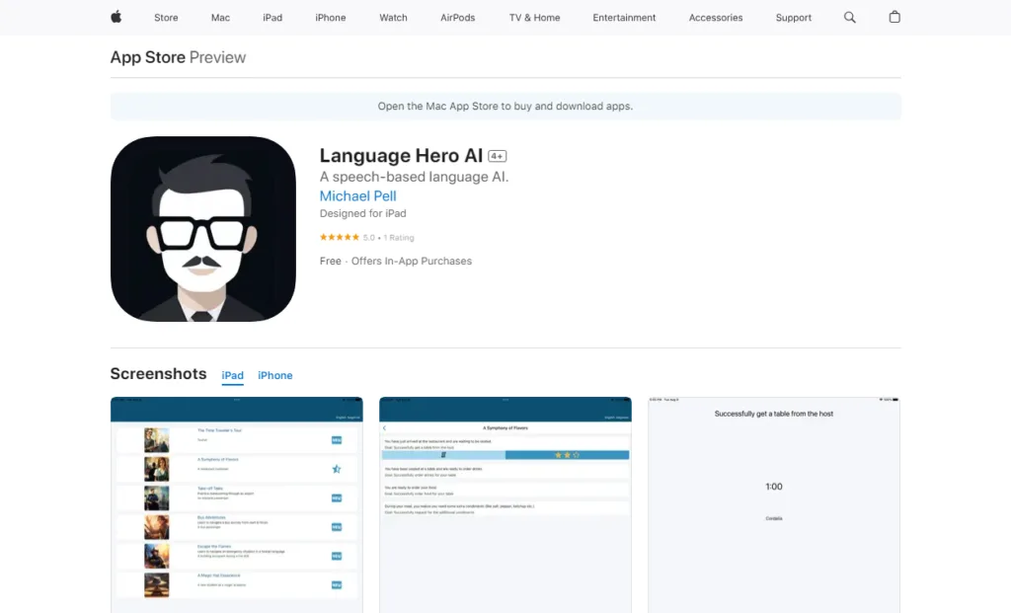Select the iPad screenshots tab
Viewport: 1011px width, 613px height.
pos(233,375)
